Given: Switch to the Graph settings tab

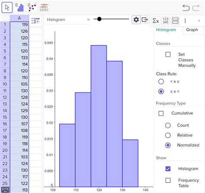Looking at the screenshot, I should click(192, 30).
